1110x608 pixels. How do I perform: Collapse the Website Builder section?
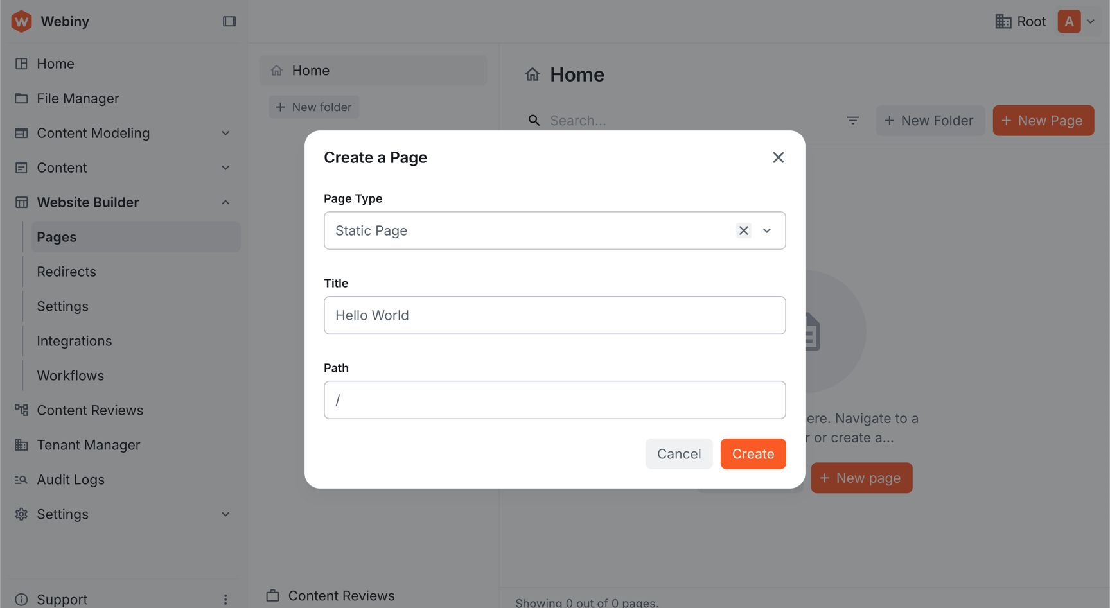click(225, 202)
